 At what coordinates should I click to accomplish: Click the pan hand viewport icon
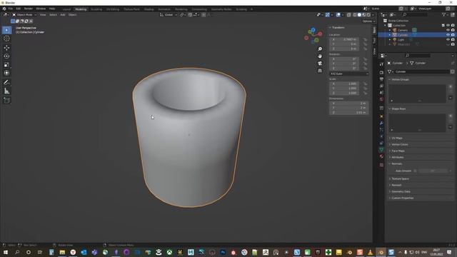pos(320,56)
